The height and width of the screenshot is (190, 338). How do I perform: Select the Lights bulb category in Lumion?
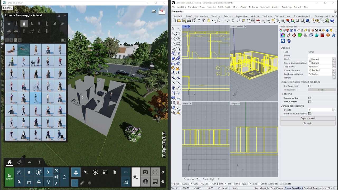48,182
